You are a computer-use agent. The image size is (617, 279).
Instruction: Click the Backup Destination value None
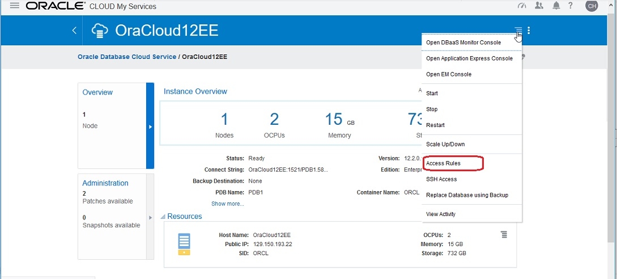[x=256, y=181]
